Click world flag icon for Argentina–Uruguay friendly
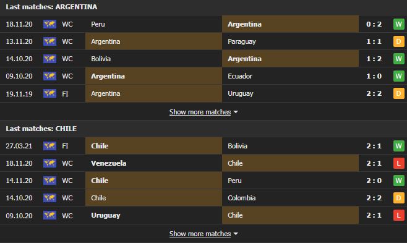This screenshot has height=243, width=407. pyautogui.click(x=49, y=93)
